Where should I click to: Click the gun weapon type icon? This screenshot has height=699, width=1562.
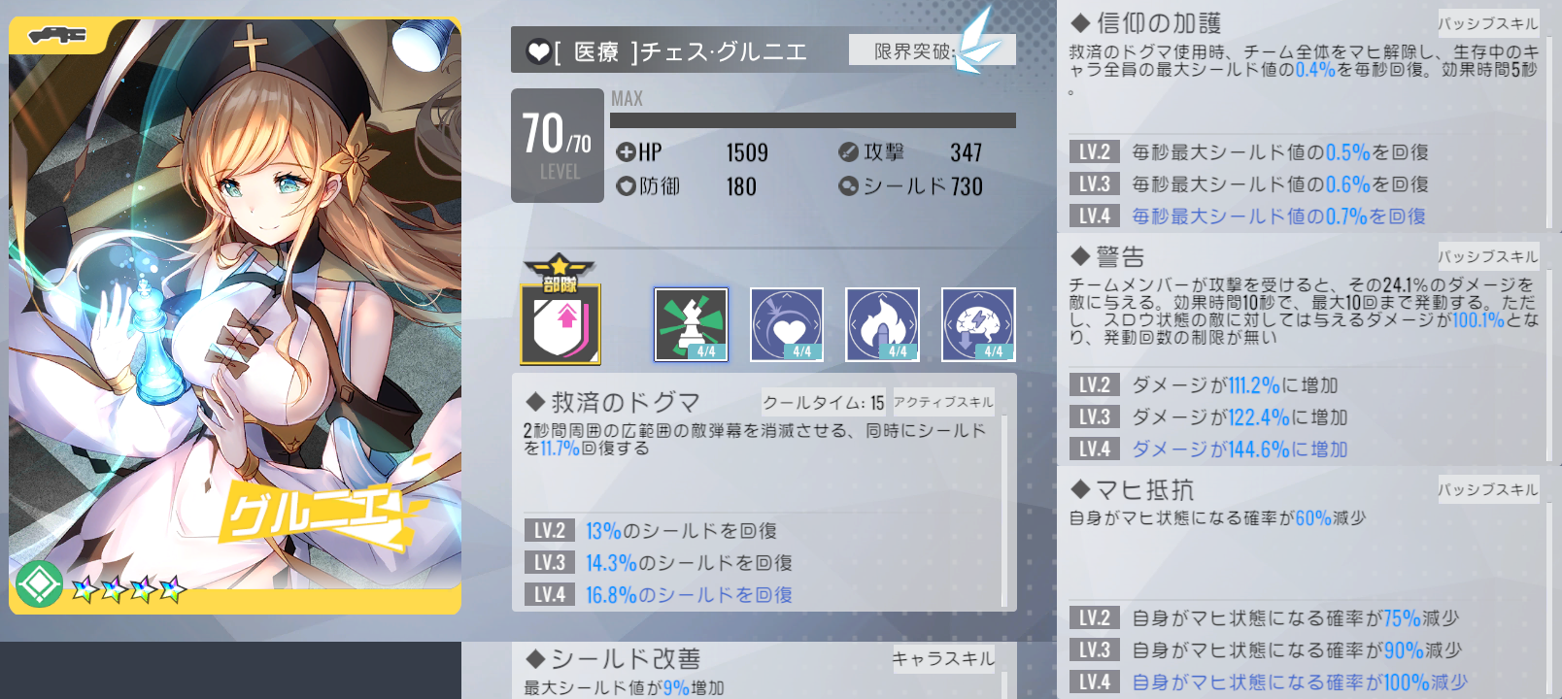pyautogui.click(x=56, y=36)
